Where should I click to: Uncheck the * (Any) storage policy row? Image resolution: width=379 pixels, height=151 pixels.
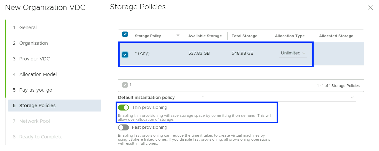(x=125, y=54)
